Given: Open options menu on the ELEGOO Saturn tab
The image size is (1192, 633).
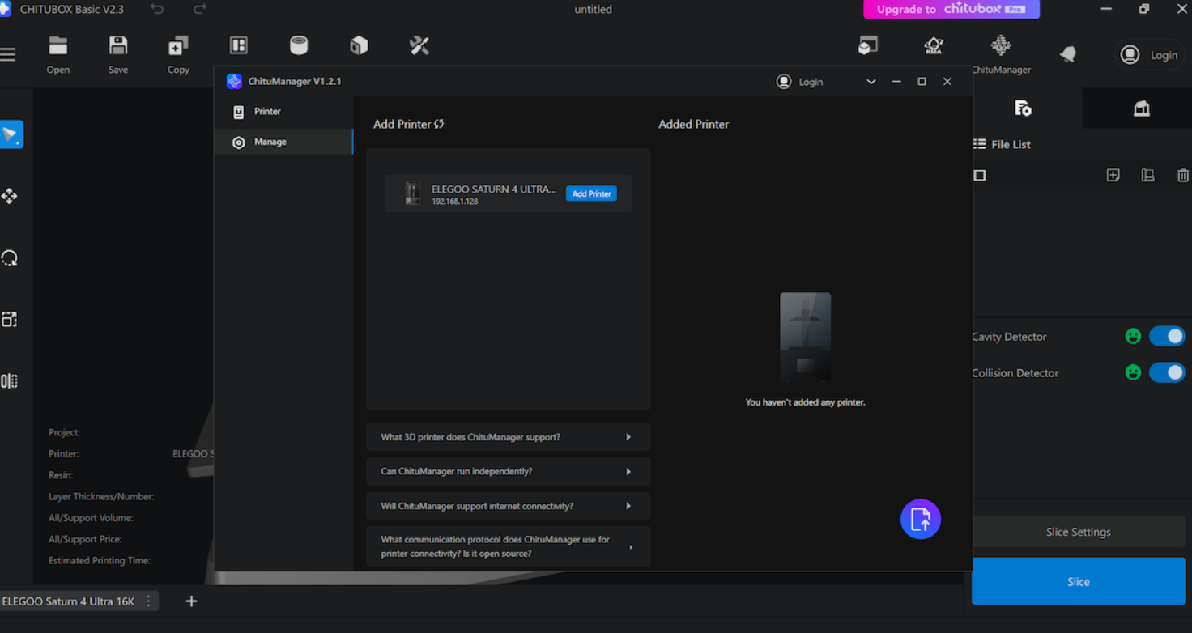Looking at the screenshot, I should point(148,601).
